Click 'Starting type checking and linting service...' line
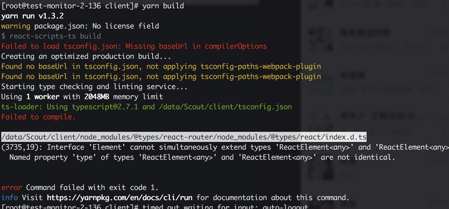Screen dimensions: 449x209 (x=95, y=87)
